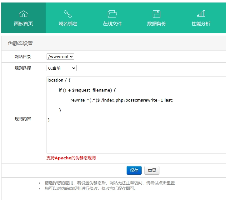Select the 性能分析 tab label
226x200 pixels.
coord(201,24)
